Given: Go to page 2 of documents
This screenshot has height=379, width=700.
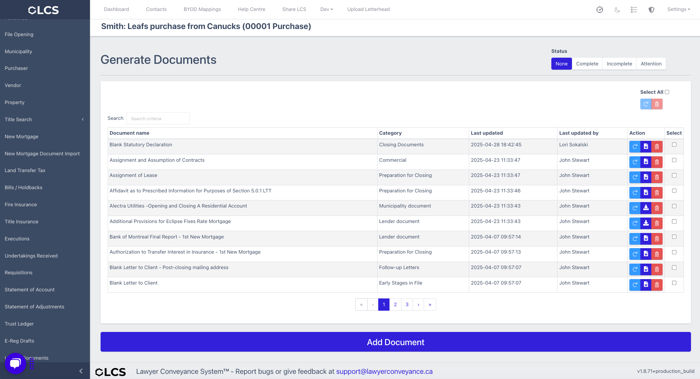Looking at the screenshot, I should coord(395,305).
